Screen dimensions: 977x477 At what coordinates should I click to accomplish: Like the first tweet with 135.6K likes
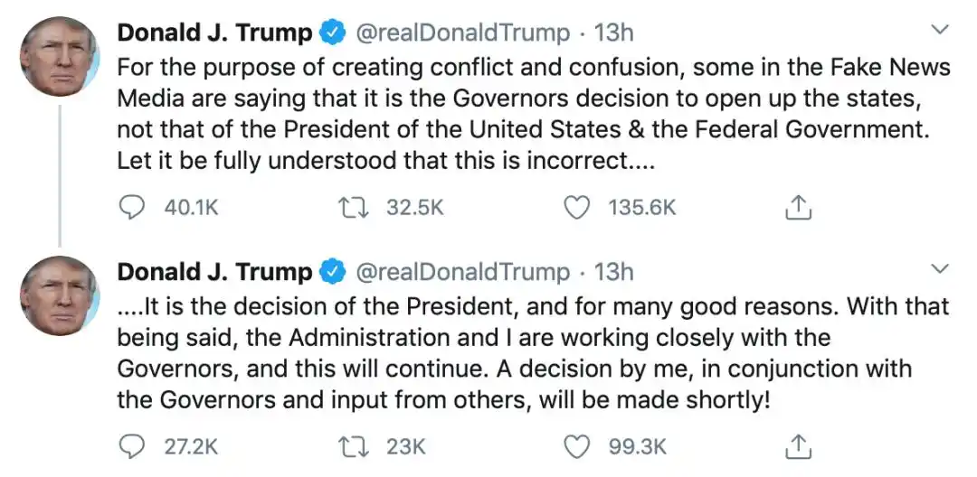coord(576,208)
